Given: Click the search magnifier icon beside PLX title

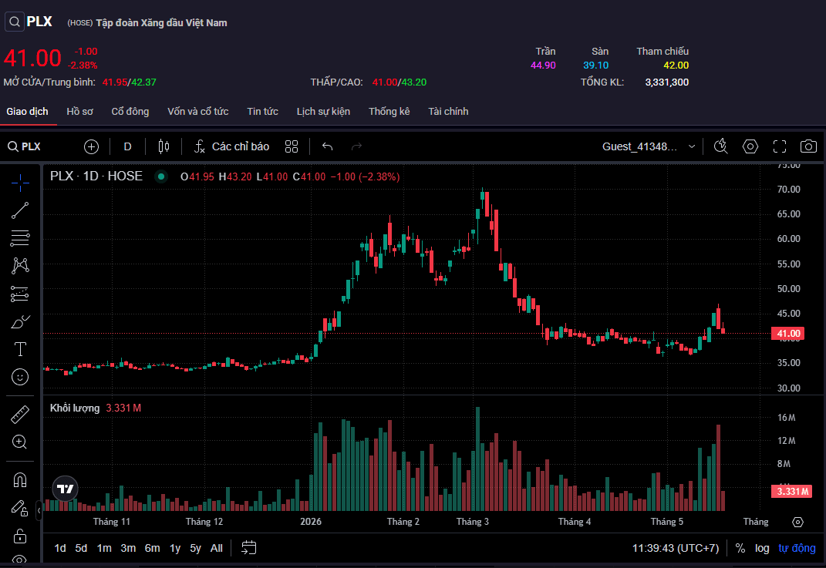Looking at the screenshot, I should pos(15,22).
